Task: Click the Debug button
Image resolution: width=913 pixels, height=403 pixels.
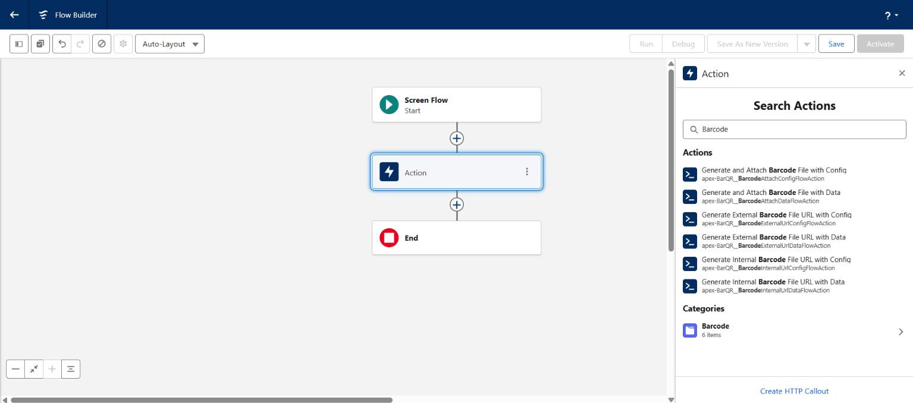Action: tap(683, 44)
